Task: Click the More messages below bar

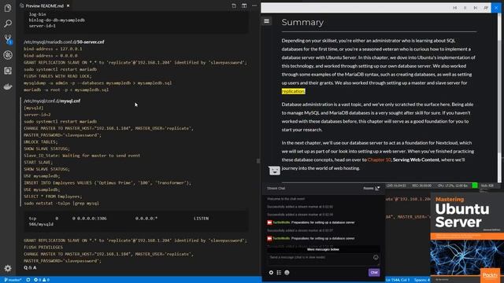Action: [x=323, y=249]
